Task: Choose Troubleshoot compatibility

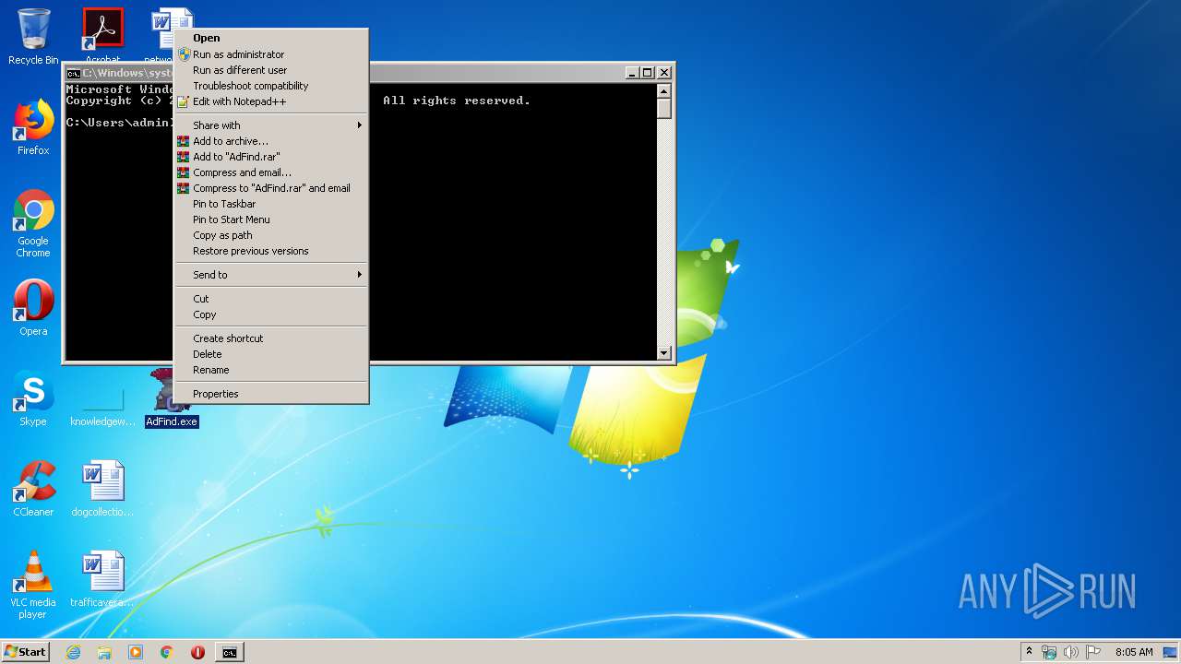Action: click(x=271, y=86)
